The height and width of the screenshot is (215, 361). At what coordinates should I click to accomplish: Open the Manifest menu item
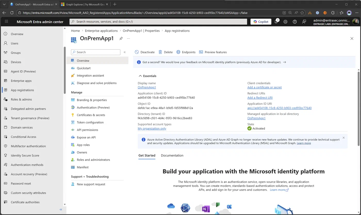pyautogui.click(x=80, y=167)
